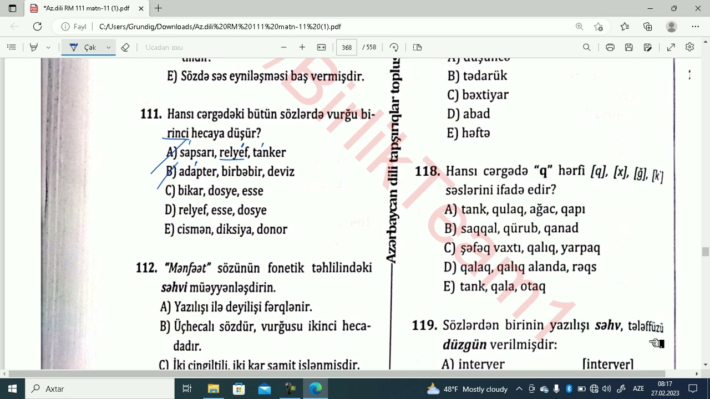Open the weather widget 48°F Mostly cloudy

coord(467,389)
